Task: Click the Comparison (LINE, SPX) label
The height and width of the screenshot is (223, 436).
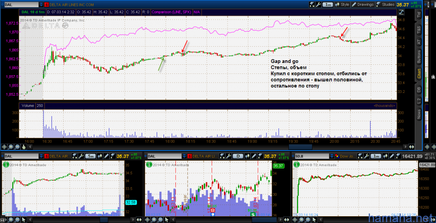Action: (x=172, y=12)
